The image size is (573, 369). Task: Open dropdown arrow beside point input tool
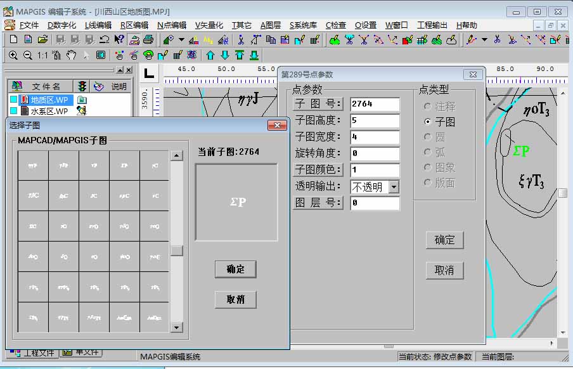182,39
